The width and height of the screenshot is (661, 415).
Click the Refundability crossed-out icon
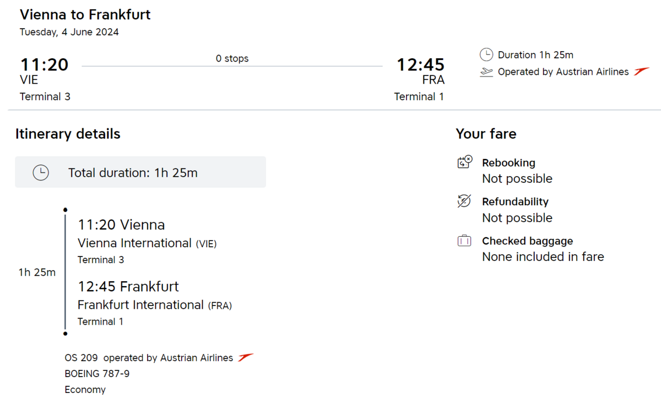click(464, 201)
